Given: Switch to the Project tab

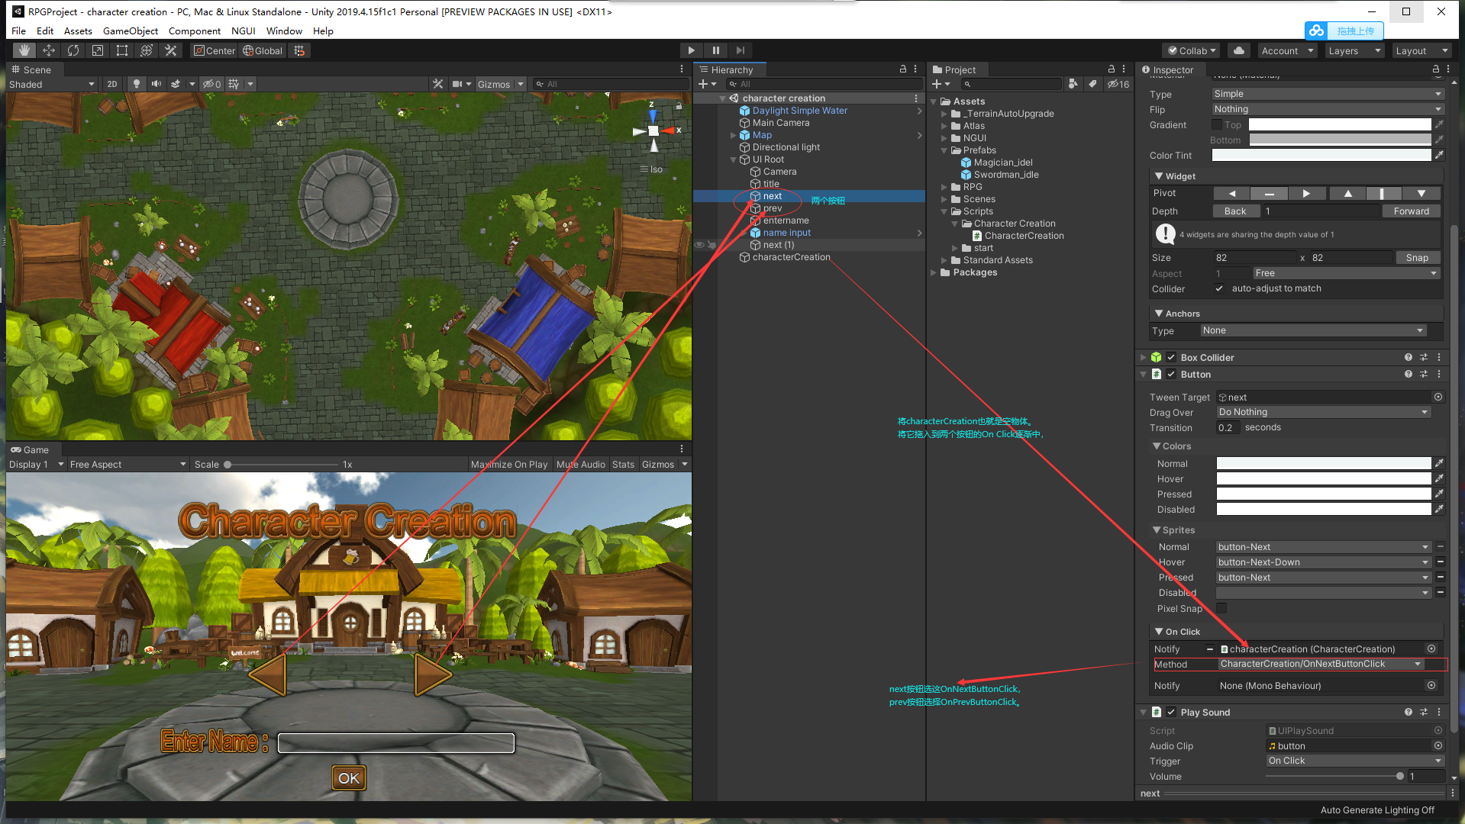Looking at the screenshot, I should [957, 69].
